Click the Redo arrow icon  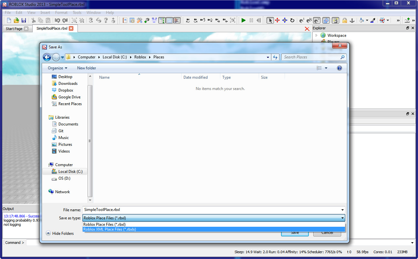(x=65, y=20)
